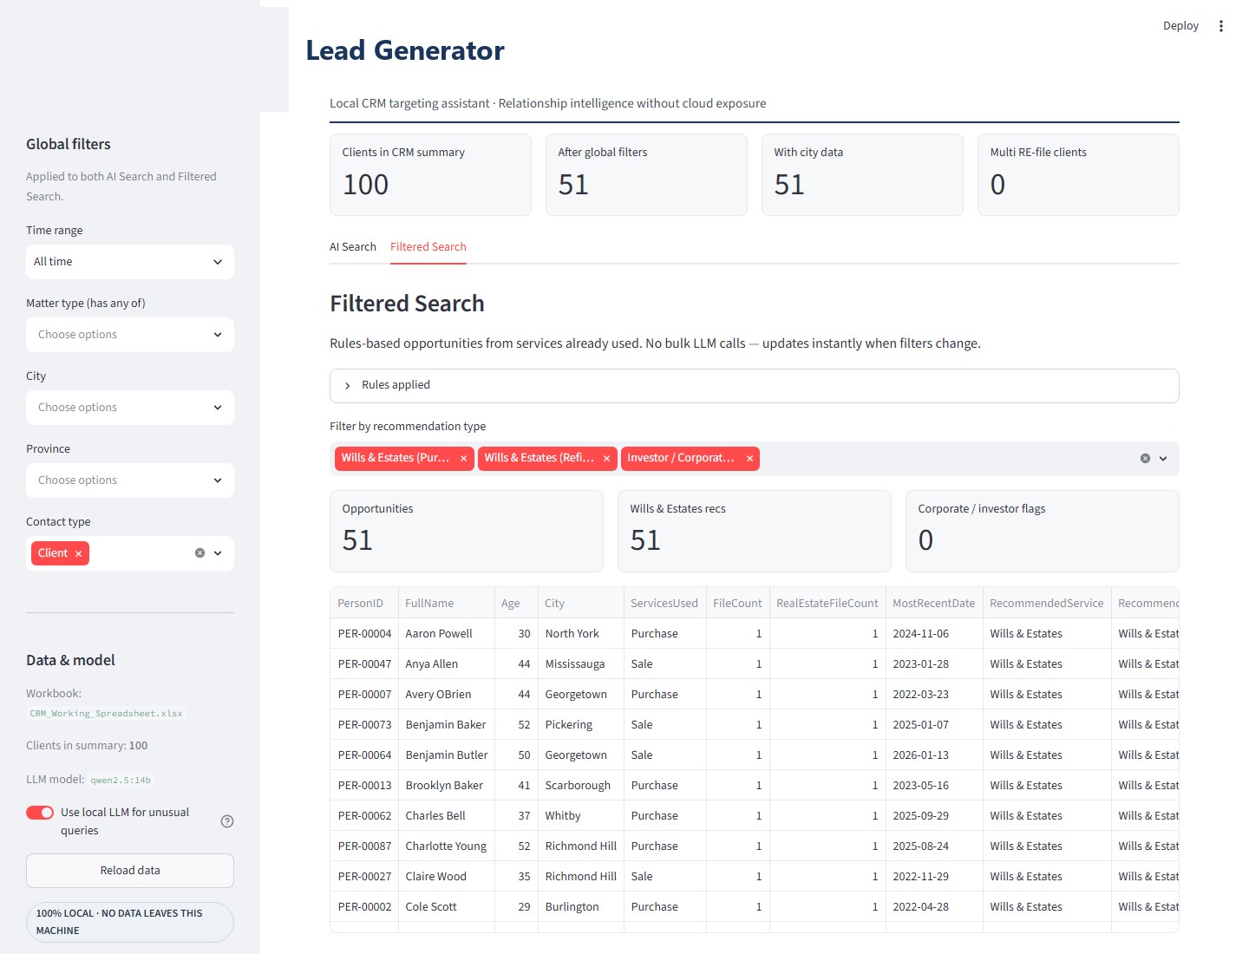Sort by RecommendedService column header
Viewport: 1249px width, 954px height.
[1047, 604]
